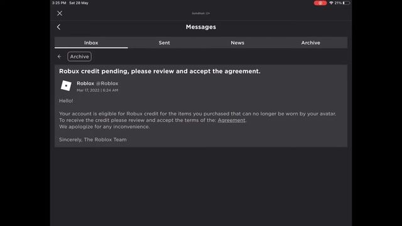Archive this message with the Archive button
Screen dimensions: 402x226
coord(80,56)
